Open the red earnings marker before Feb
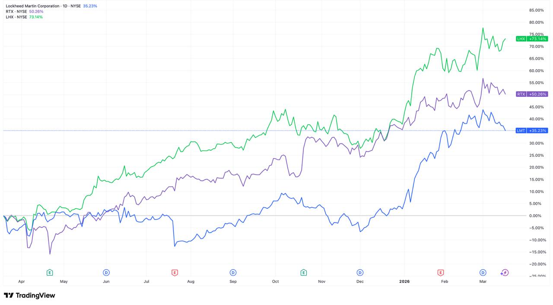Screen dimensions: 553x305 [x=440, y=272]
